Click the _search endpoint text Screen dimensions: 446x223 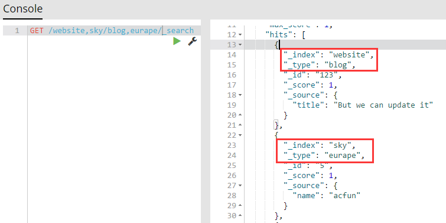[178, 31]
